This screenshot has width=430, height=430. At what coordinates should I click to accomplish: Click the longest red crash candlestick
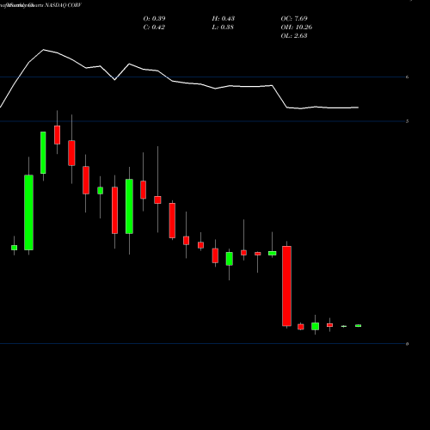(286, 286)
